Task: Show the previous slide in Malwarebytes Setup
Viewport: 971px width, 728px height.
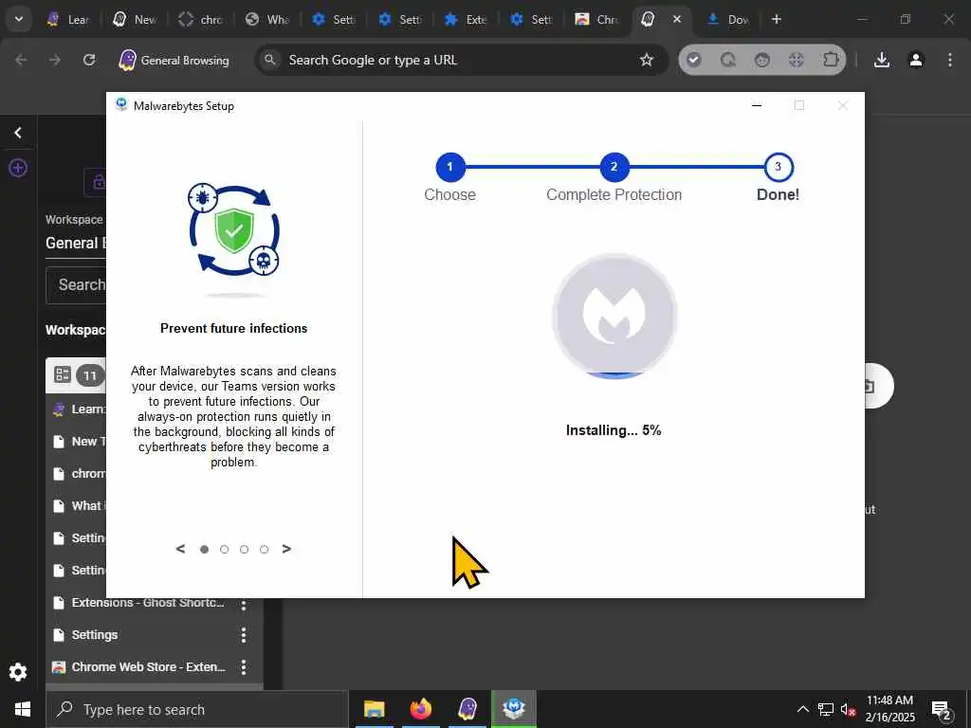Action: point(180,549)
